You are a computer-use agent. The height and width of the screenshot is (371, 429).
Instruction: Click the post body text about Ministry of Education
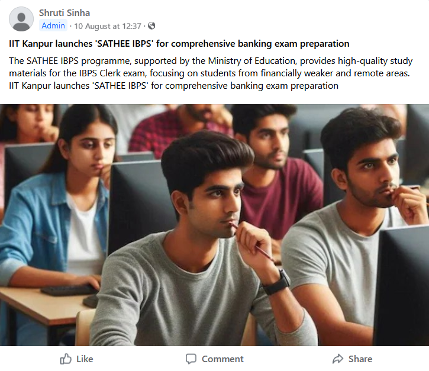point(211,67)
